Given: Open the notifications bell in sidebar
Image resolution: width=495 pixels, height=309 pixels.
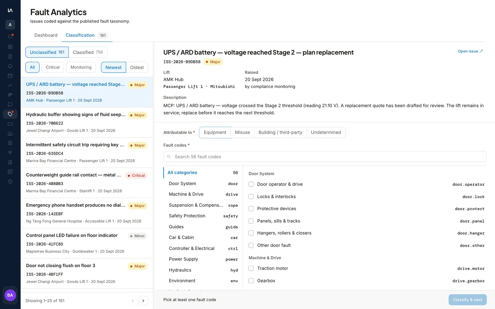Looking at the screenshot, I should point(10,66).
